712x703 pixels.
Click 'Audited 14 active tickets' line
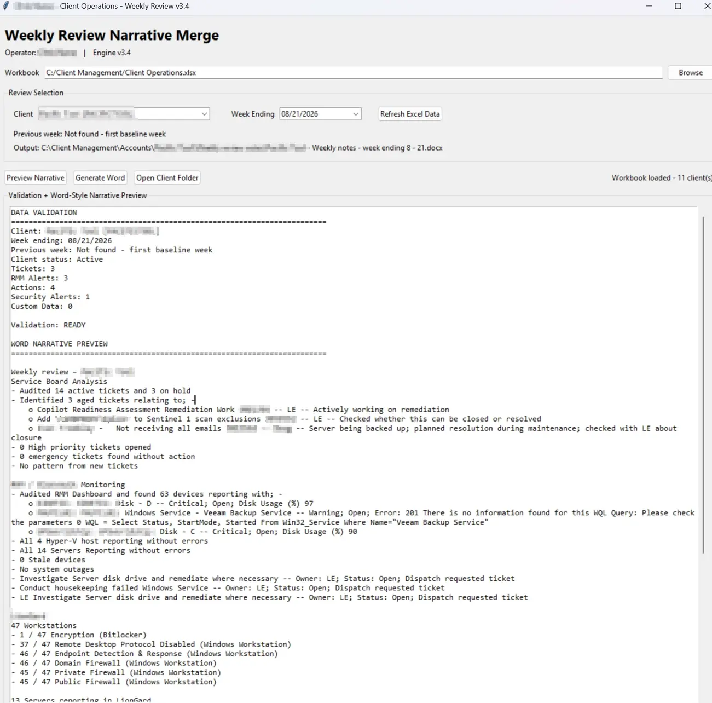[x=101, y=391]
